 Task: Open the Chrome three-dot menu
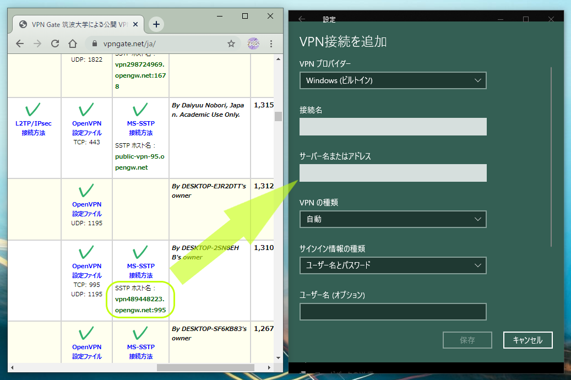click(x=271, y=44)
